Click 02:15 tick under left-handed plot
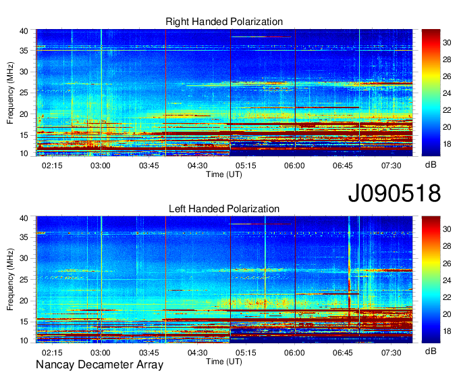This screenshot has width=459, height=373. [x=52, y=353]
